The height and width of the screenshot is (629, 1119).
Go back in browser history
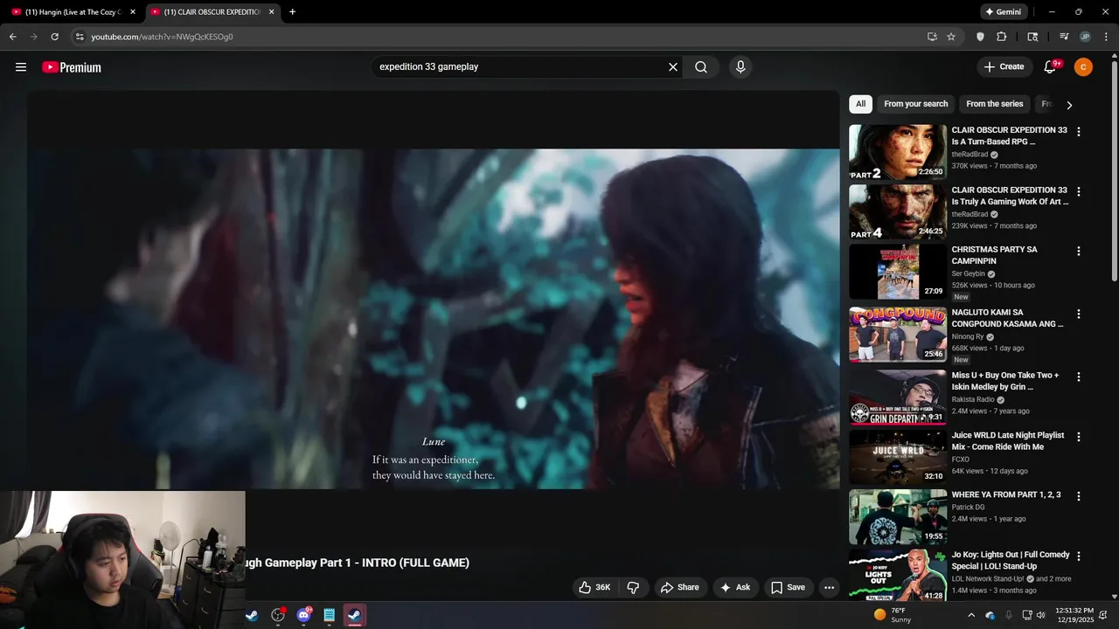pos(13,37)
